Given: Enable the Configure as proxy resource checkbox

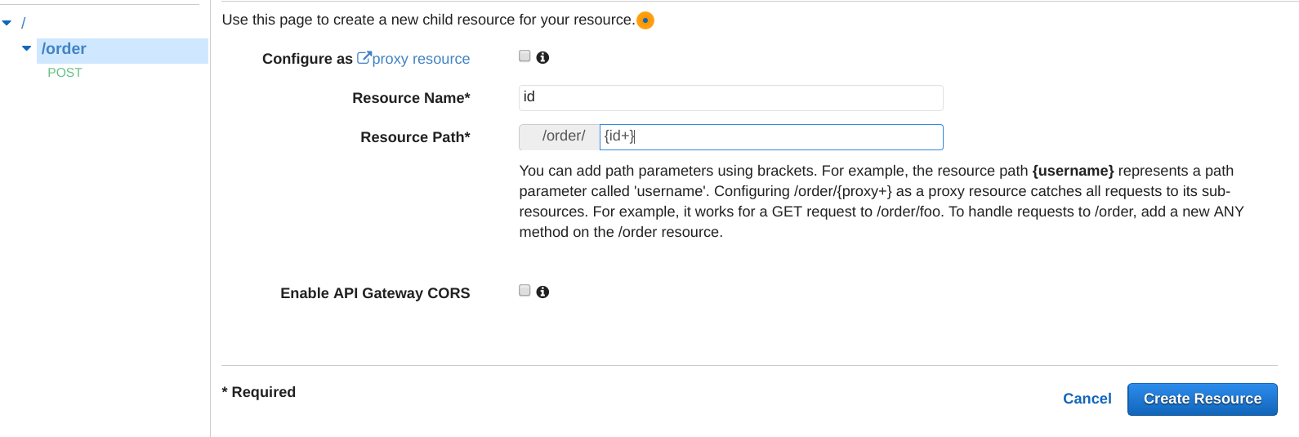Looking at the screenshot, I should click(x=525, y=56).
